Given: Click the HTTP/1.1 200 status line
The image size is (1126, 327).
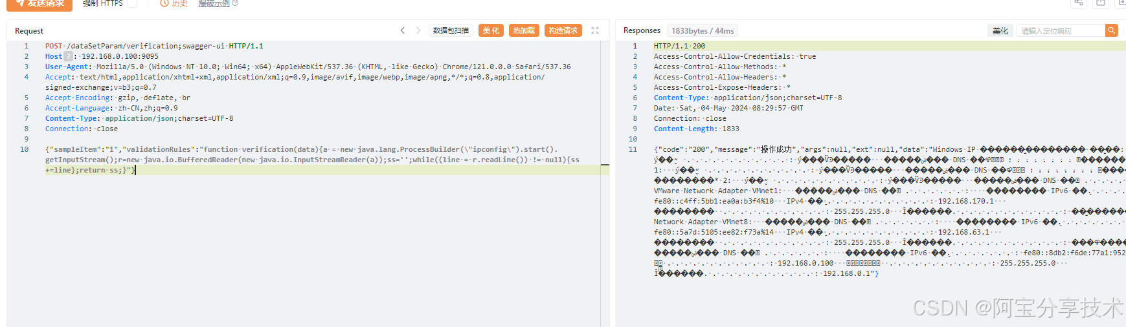Looking at the screenshot, I should click(x=679, y=46).
